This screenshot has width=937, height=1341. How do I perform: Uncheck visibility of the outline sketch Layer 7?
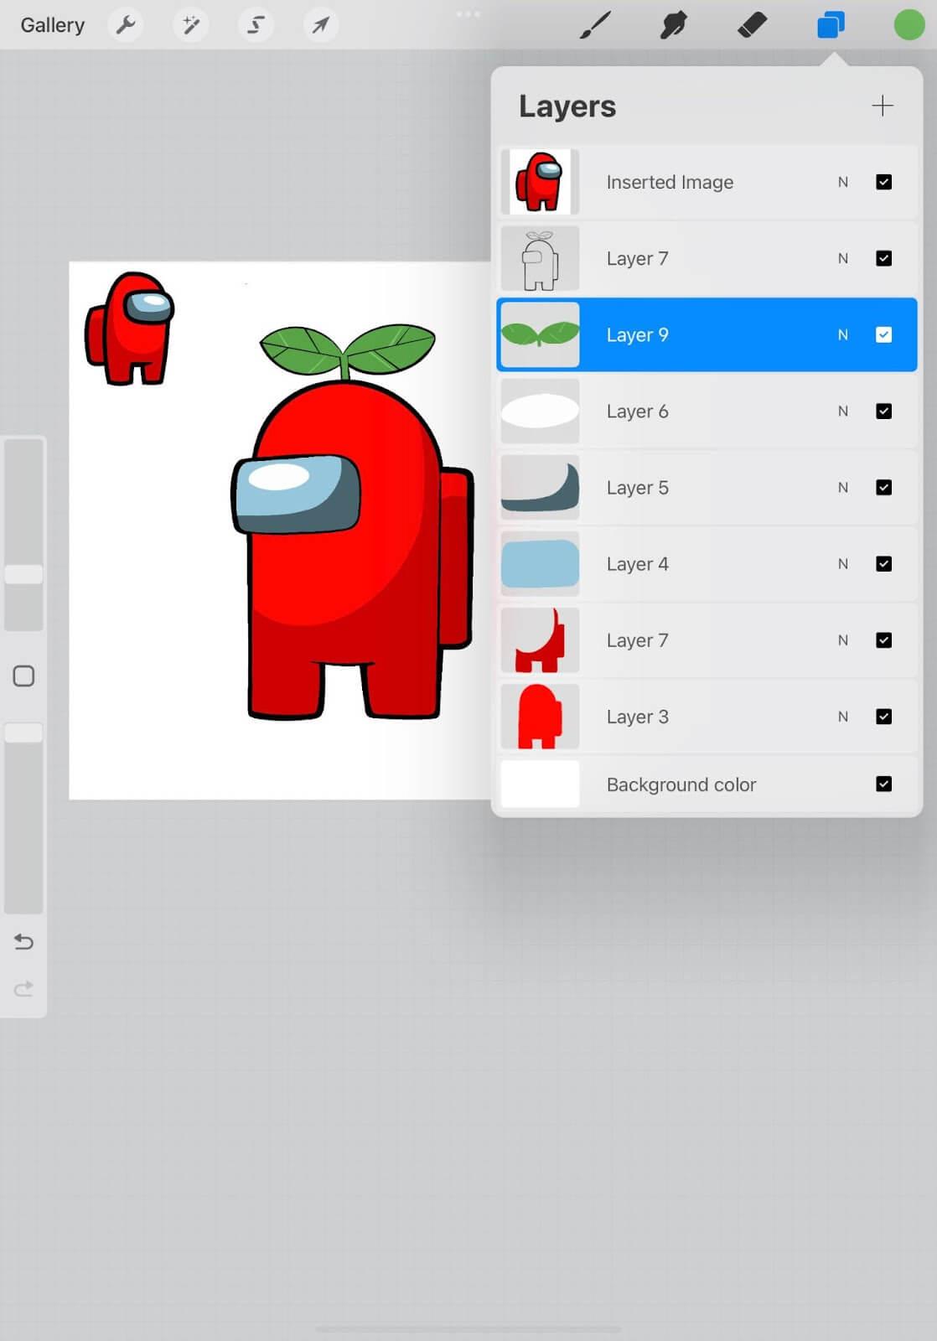tap(883, 258)
